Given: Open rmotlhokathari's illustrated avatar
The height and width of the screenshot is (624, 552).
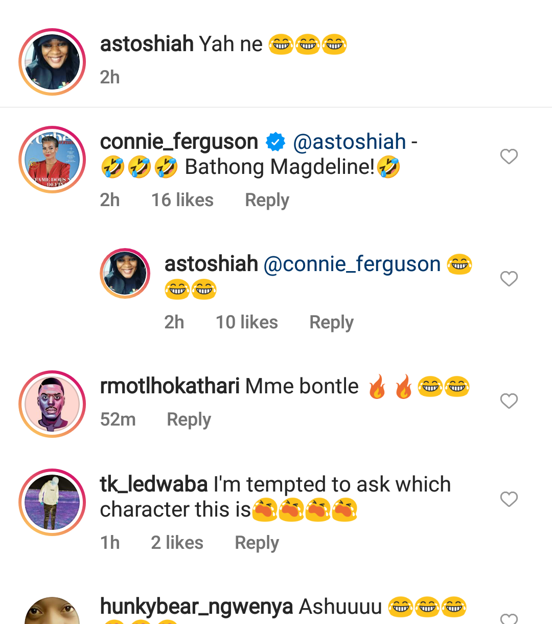Looking at the screenshot, I should pyautogui.click(x=52, y=404).
